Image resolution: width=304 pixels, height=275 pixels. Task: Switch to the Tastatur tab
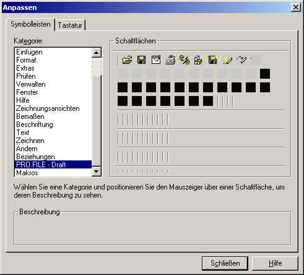point(70,25)
